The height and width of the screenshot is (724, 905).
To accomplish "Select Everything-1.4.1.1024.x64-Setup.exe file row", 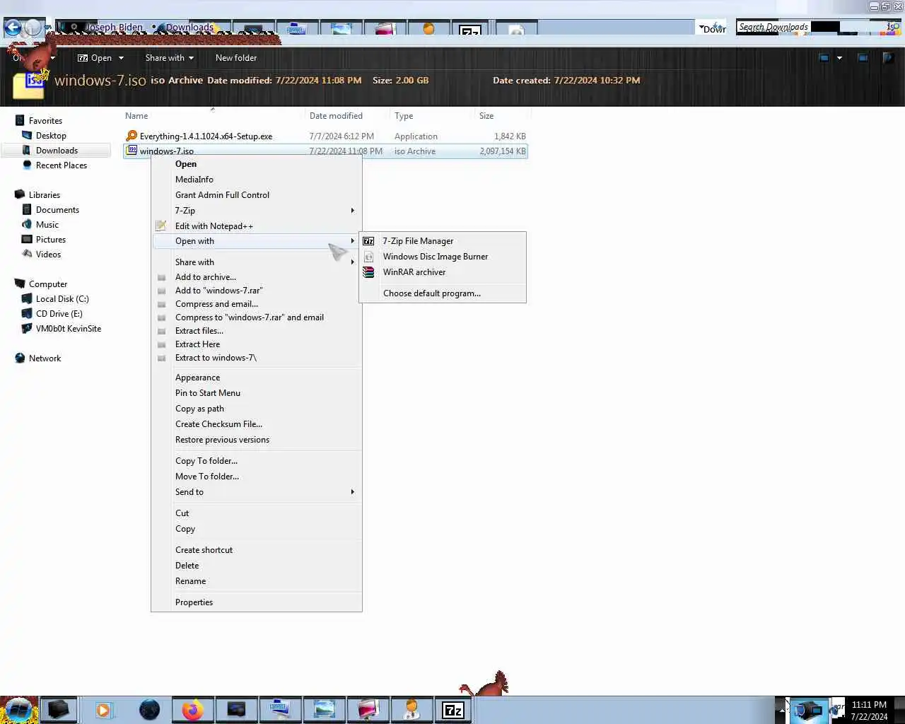I will point(325,136).
